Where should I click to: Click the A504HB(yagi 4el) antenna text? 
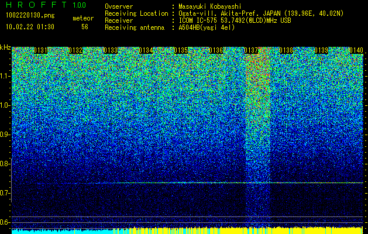[x=207, y=27]
